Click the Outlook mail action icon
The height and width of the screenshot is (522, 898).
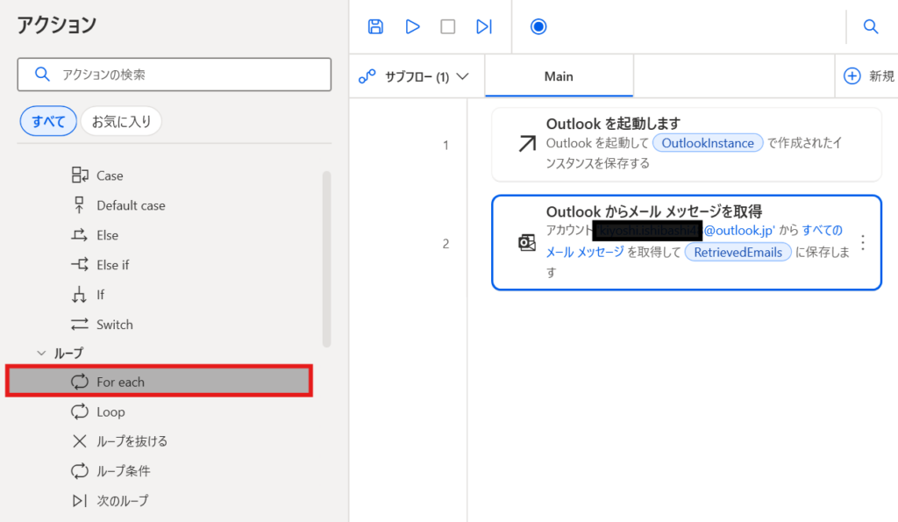[x=527, y=243]
